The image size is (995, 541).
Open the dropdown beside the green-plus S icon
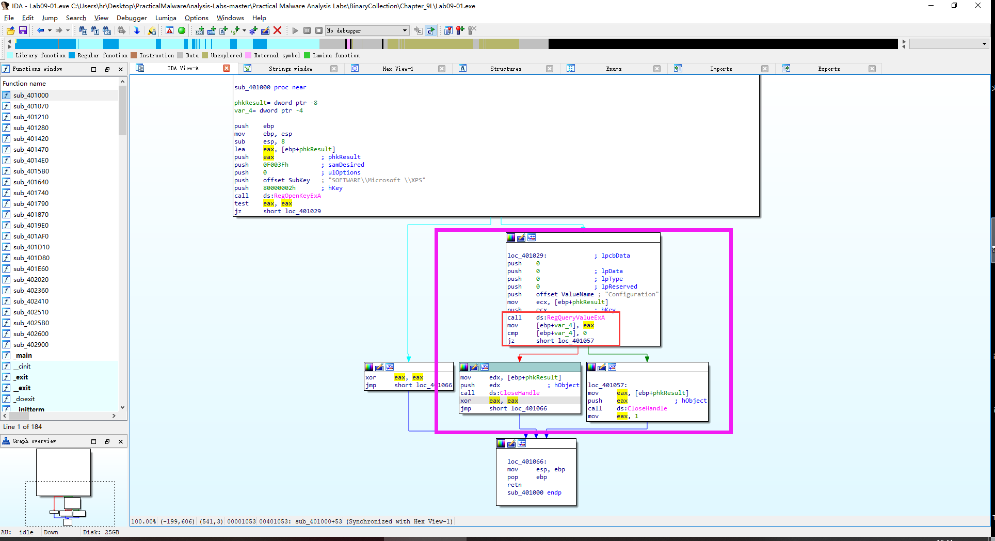[x=244, y=30]
